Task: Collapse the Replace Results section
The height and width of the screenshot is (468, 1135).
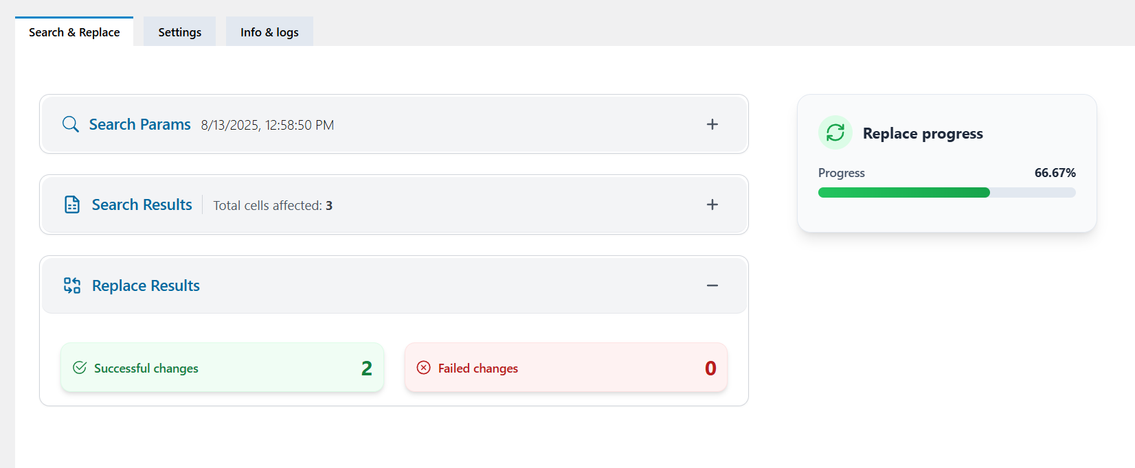Action: 712,285
